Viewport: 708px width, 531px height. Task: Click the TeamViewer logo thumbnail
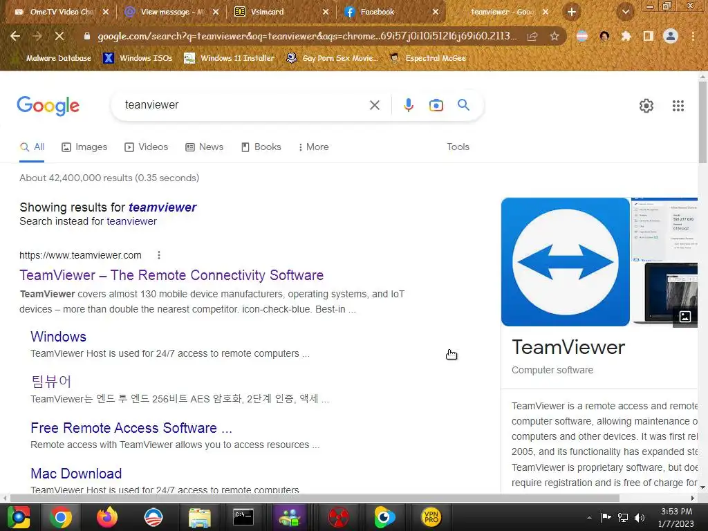click(x=566, y=262)
